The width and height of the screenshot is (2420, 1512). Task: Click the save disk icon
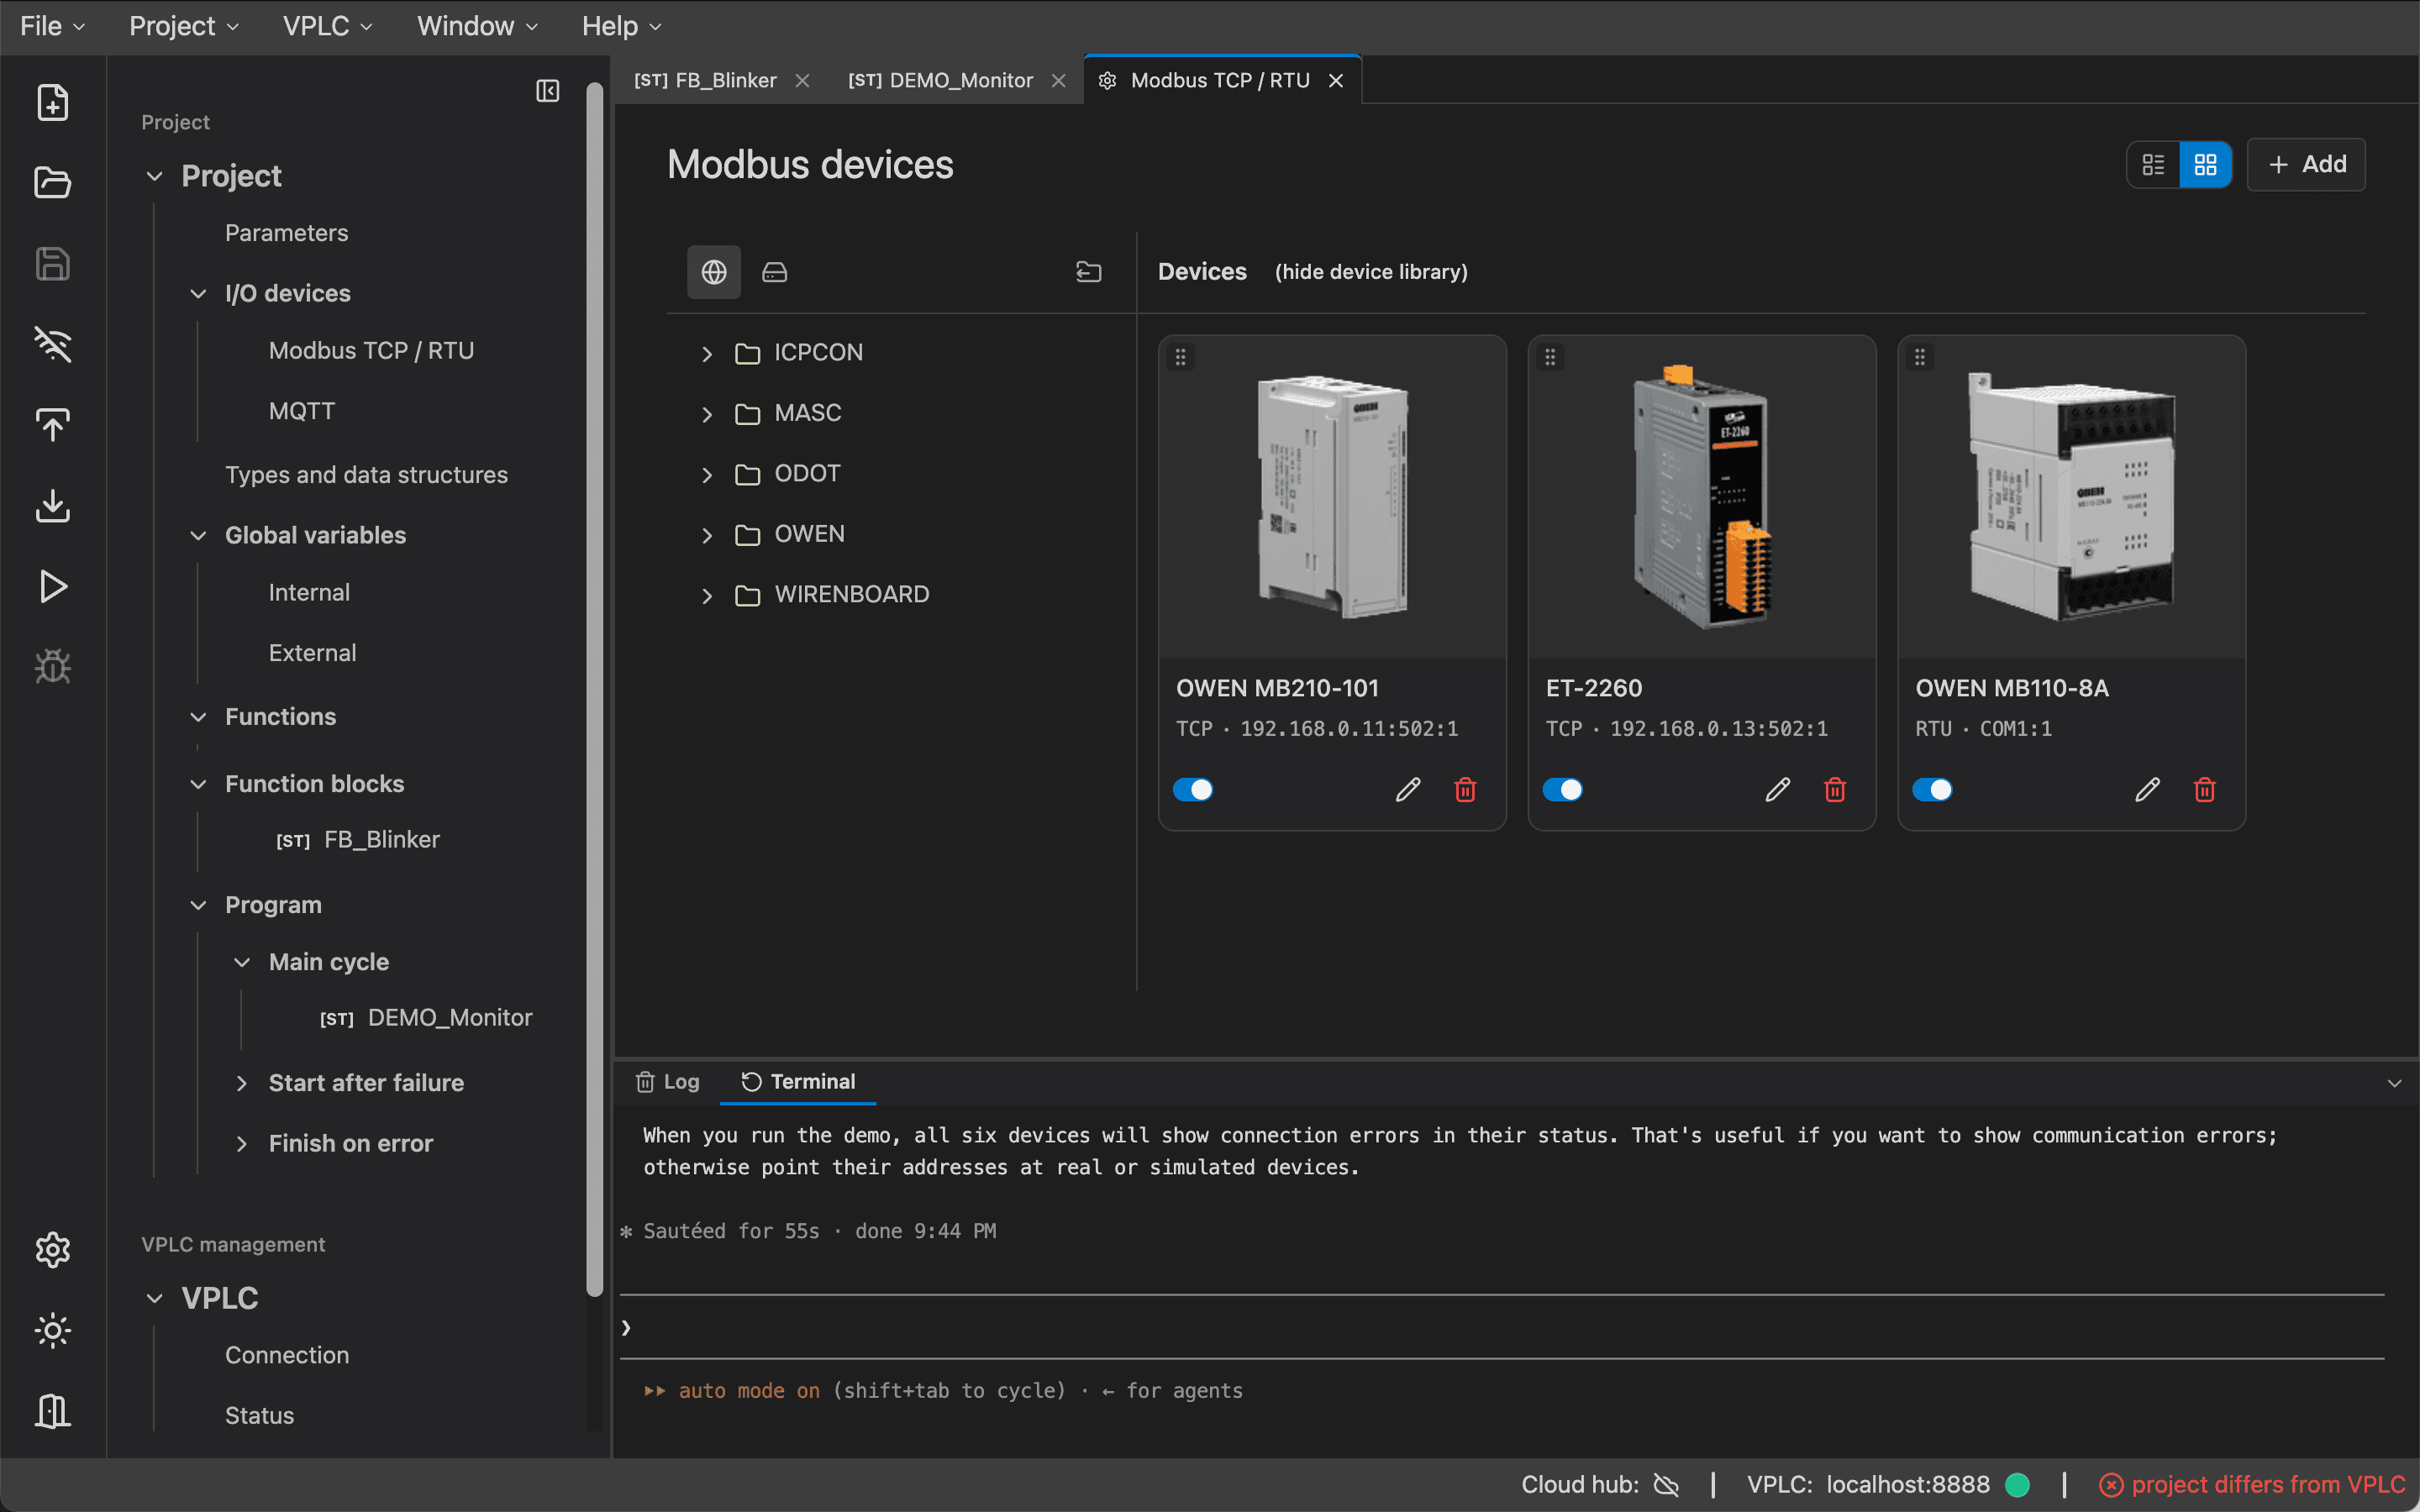[x=52, y=264]
